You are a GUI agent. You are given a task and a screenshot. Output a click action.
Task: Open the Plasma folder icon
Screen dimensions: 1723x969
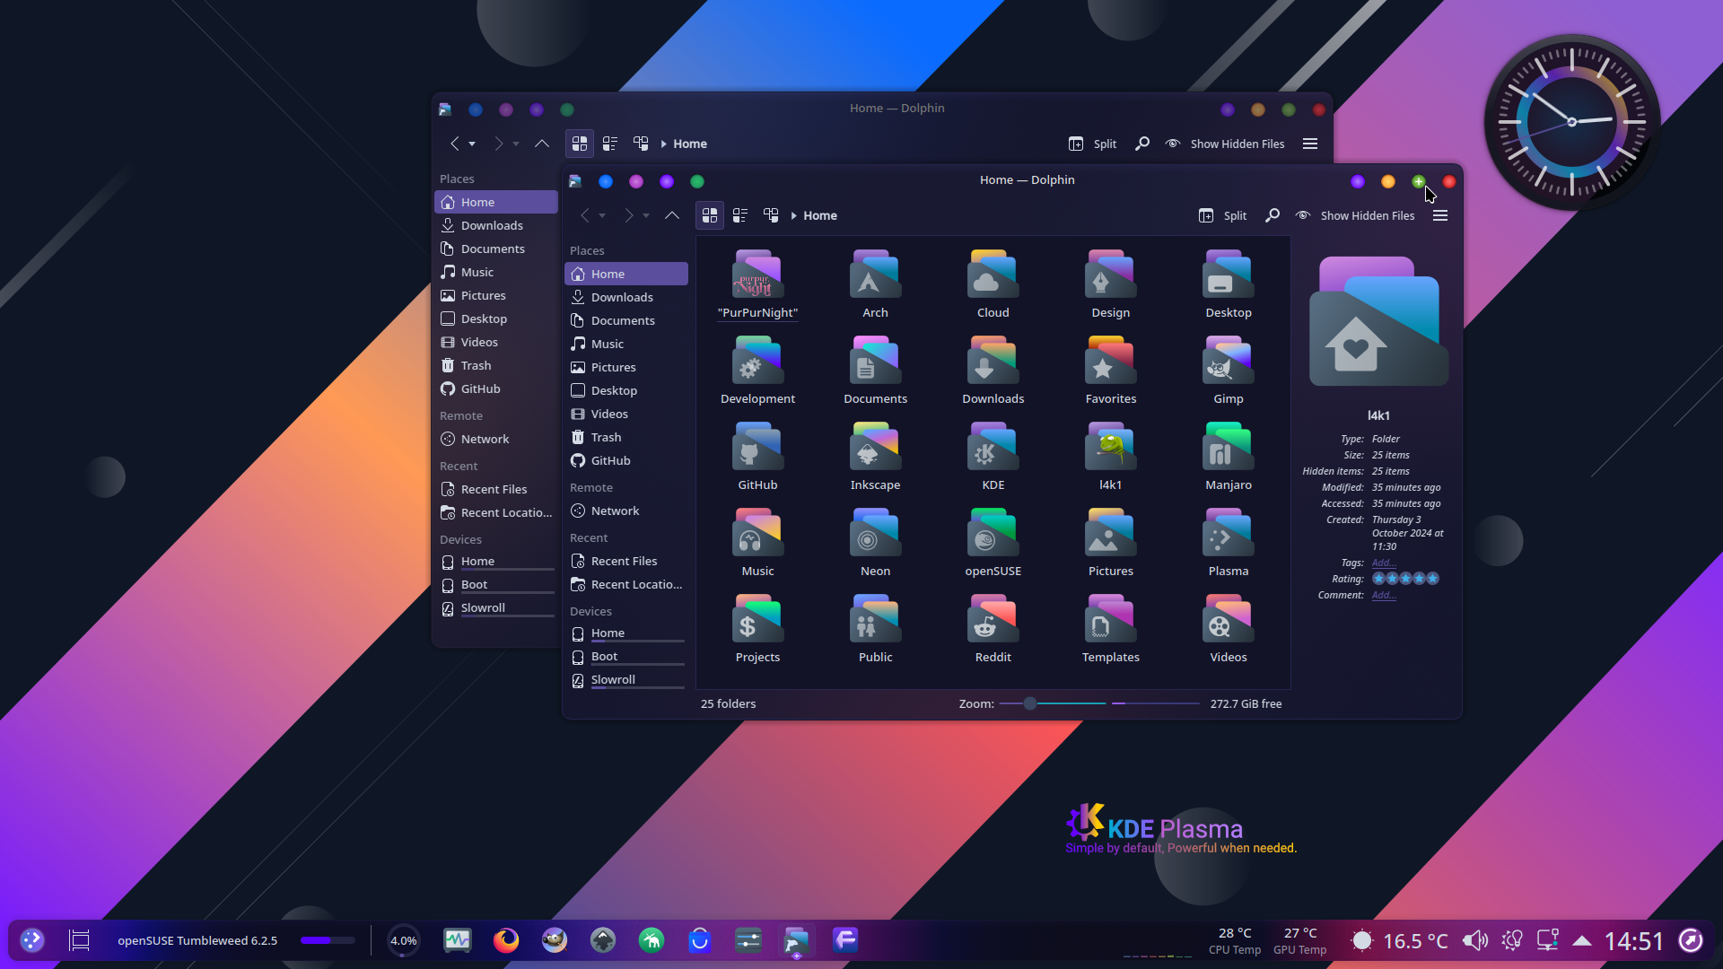pyautogui.click(x=1228, y=534)
